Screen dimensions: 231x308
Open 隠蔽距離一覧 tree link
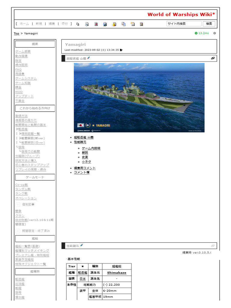pos(31,134)
